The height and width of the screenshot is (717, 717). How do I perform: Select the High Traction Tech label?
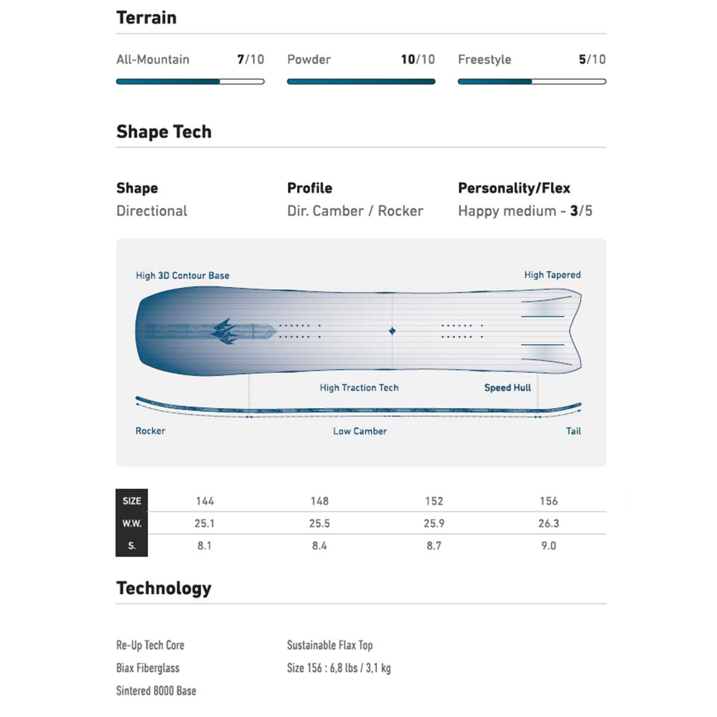click(359, 388)
